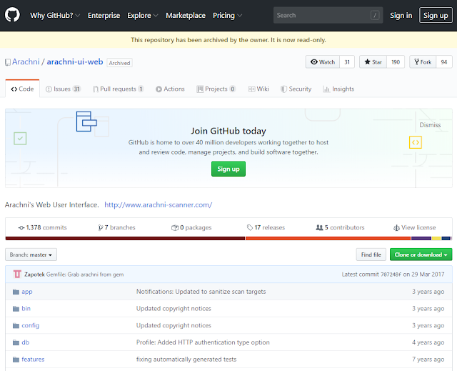Click the folder icon beside app
This screenshot has width=457, height=371.
pyautogui.click(x=16, y=292)
